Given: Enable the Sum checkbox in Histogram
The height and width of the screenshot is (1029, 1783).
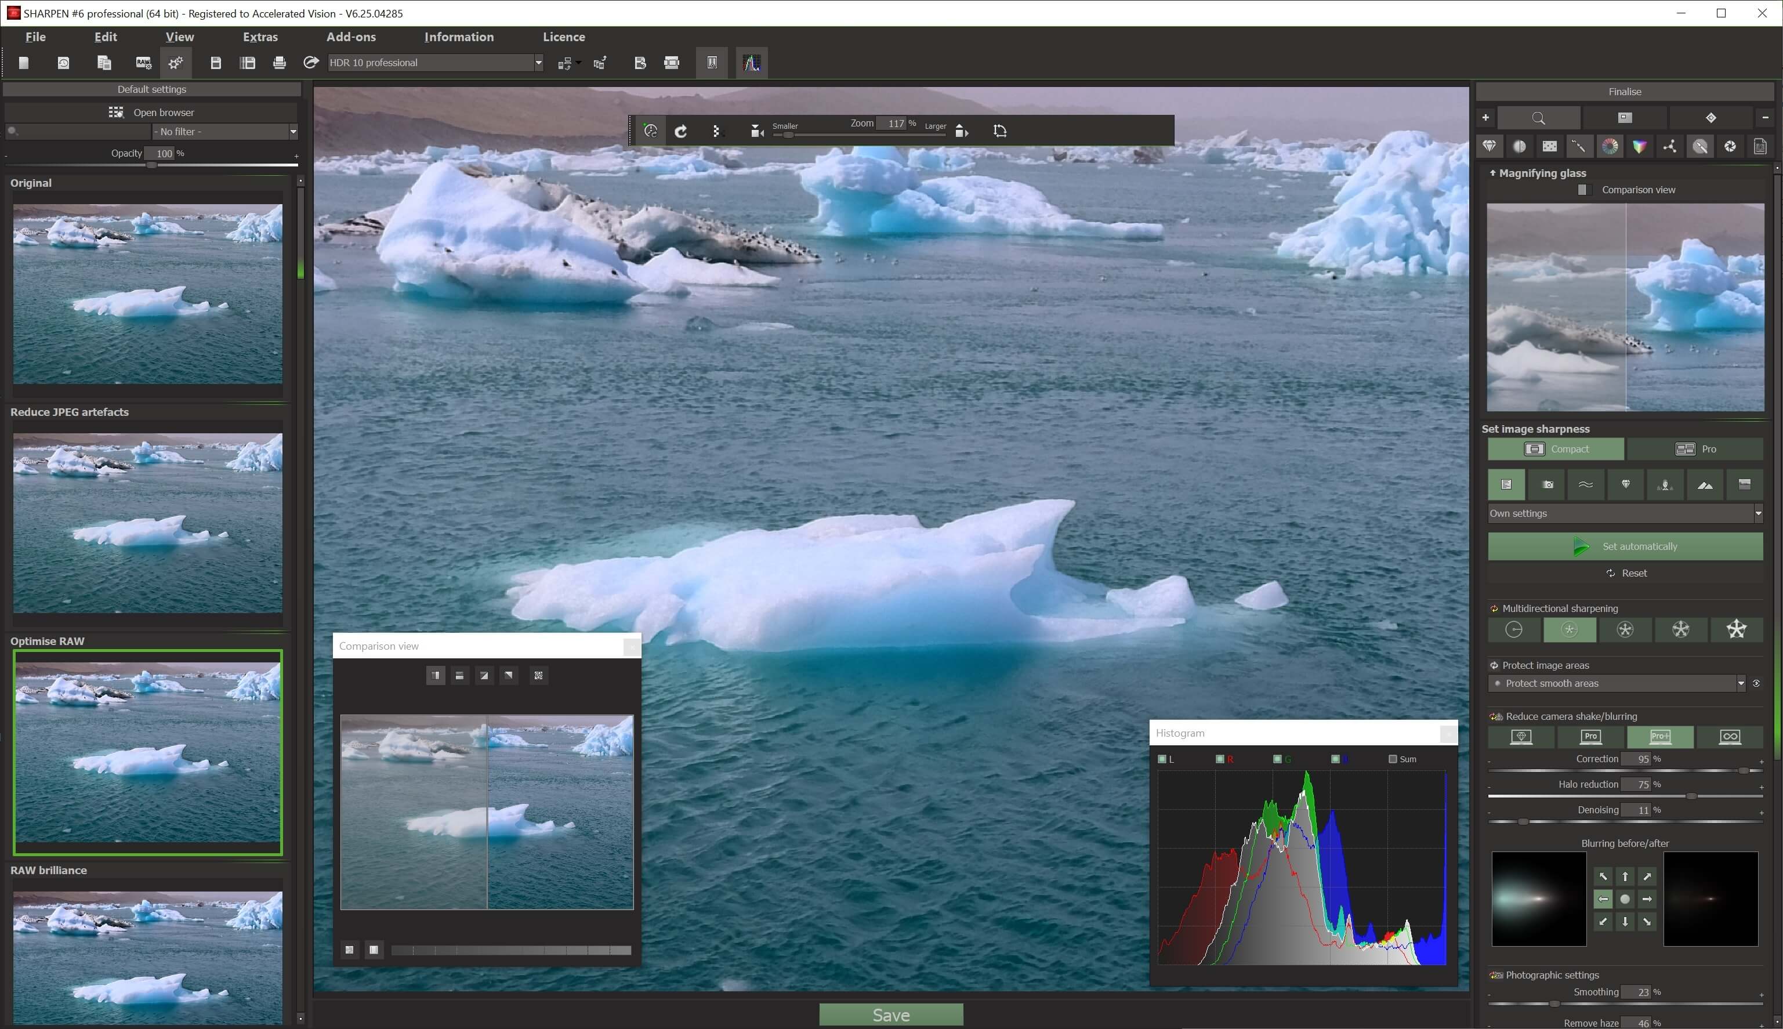Looking at the screenshot, I should tap(1393, 759).
